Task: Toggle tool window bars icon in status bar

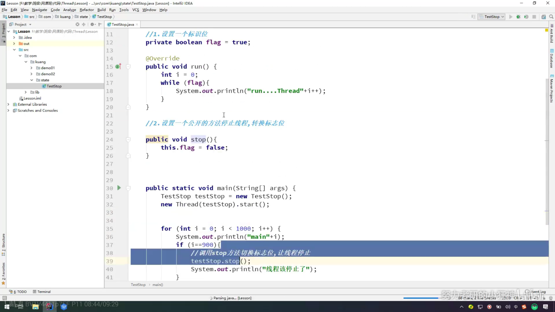Action: coord(4,298)
